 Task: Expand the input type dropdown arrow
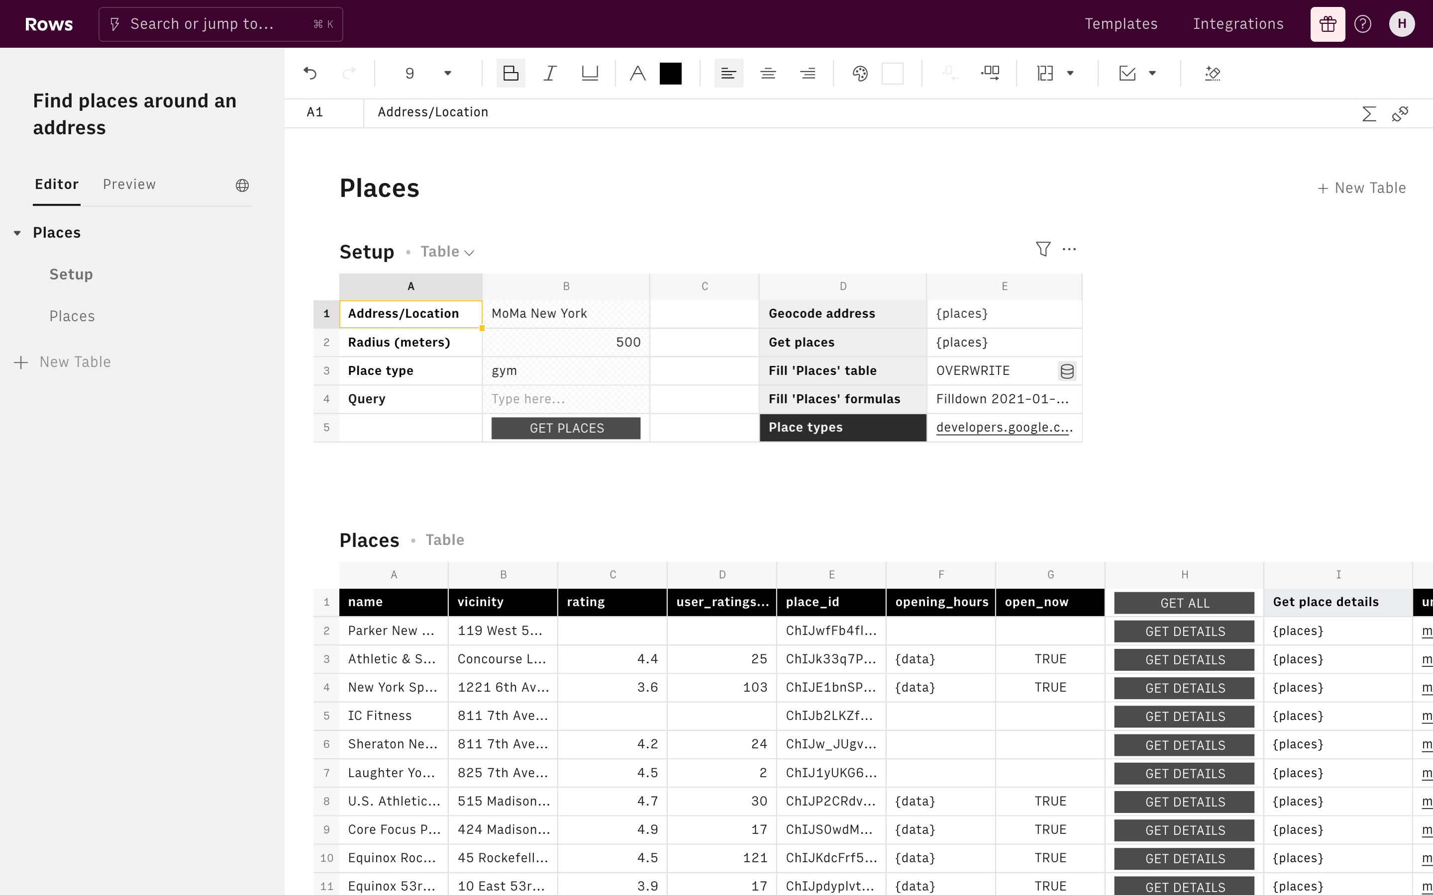[x=1152, y=74]
